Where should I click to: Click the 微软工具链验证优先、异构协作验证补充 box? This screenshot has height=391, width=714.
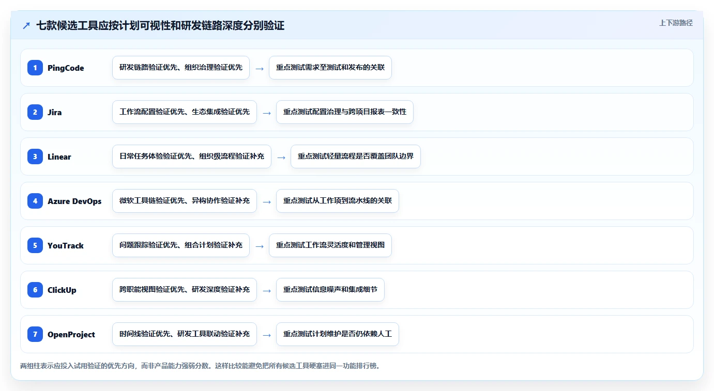[x=185, y=201]
